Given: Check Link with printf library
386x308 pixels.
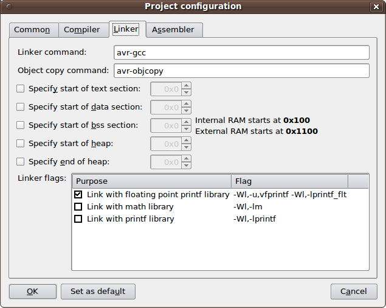Looking at the screenshot, I should tap(78, 219).
